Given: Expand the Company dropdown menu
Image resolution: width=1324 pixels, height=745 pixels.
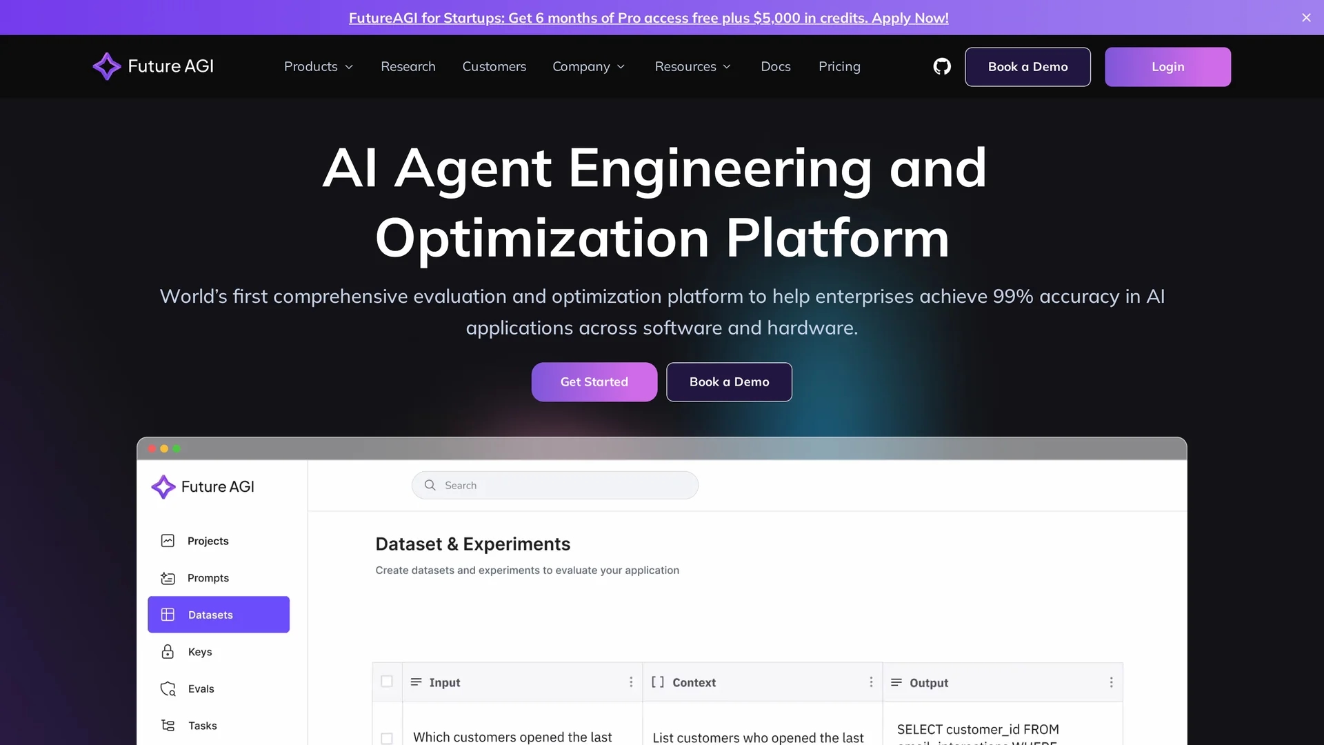Looking at the screenshot, I should click(x=589, y=67).
